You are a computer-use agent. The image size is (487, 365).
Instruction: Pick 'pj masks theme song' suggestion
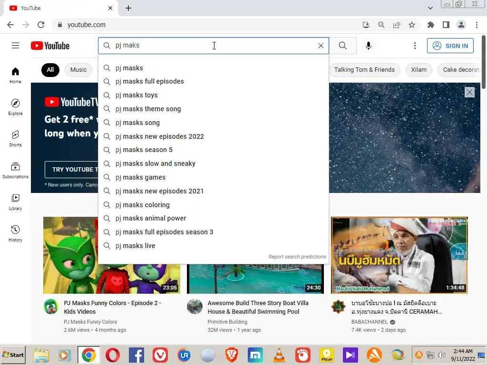[x=214, y=109]
